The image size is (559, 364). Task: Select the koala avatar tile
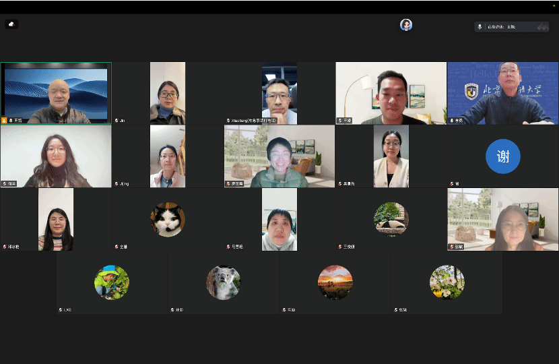(223, 282)
